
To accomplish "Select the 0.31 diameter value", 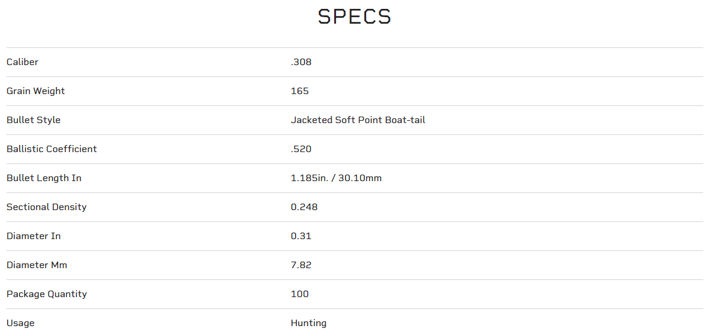I will point(301,236).
